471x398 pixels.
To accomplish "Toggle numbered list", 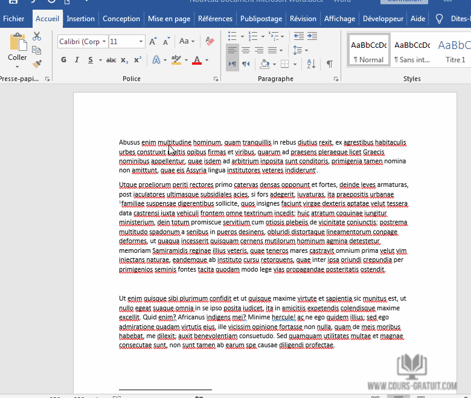I will coord(253,36).
